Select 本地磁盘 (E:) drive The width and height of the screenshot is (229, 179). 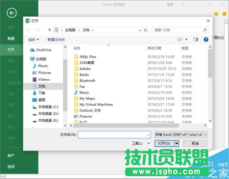(45, 120)
